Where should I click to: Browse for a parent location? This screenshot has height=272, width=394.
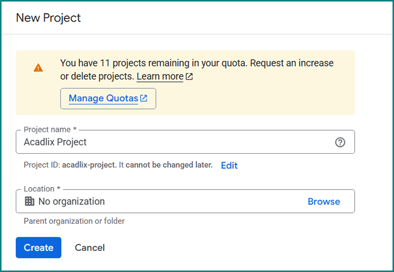(324, 202)
